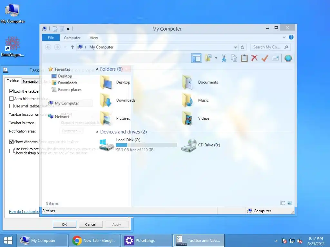Select My Computer in navigation pane

click(x=70, y=103)
